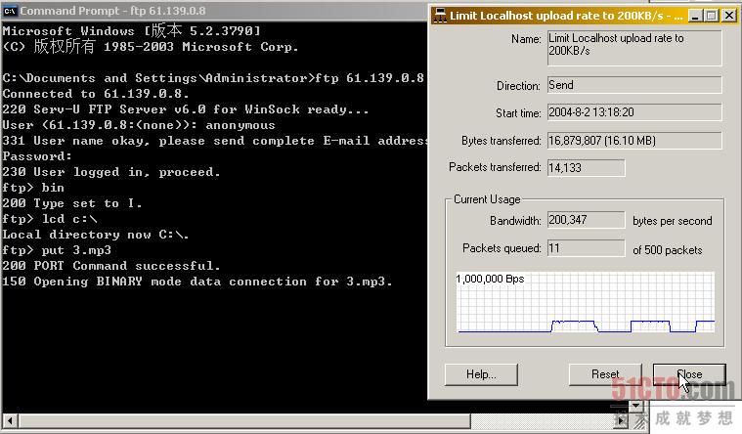Click the 'Packets queued:' label
This screenshot has height=434, width=742.
tap(502, 248)
